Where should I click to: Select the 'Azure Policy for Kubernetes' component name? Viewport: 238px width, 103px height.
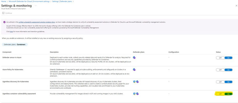tap(13, 70)
